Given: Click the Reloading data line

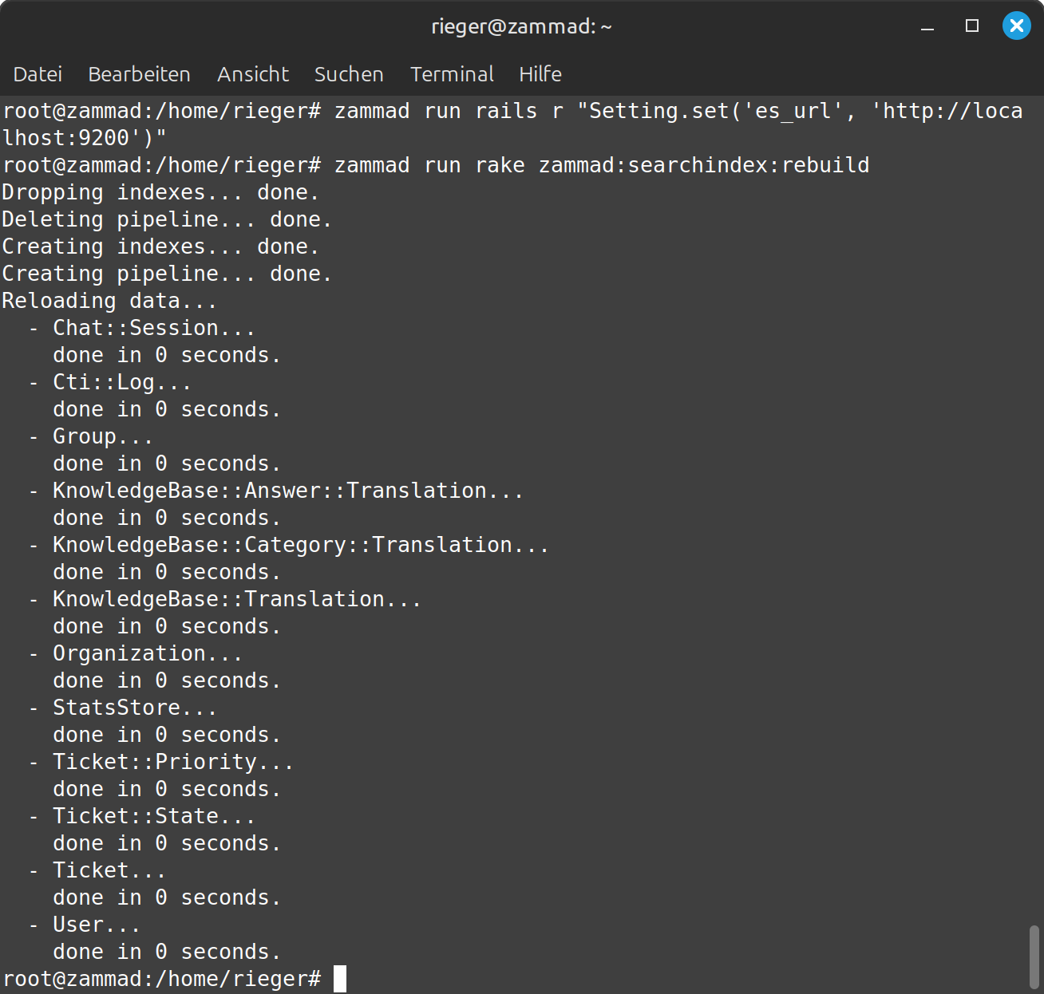Looking at the screenshot, I should [109, 301].
